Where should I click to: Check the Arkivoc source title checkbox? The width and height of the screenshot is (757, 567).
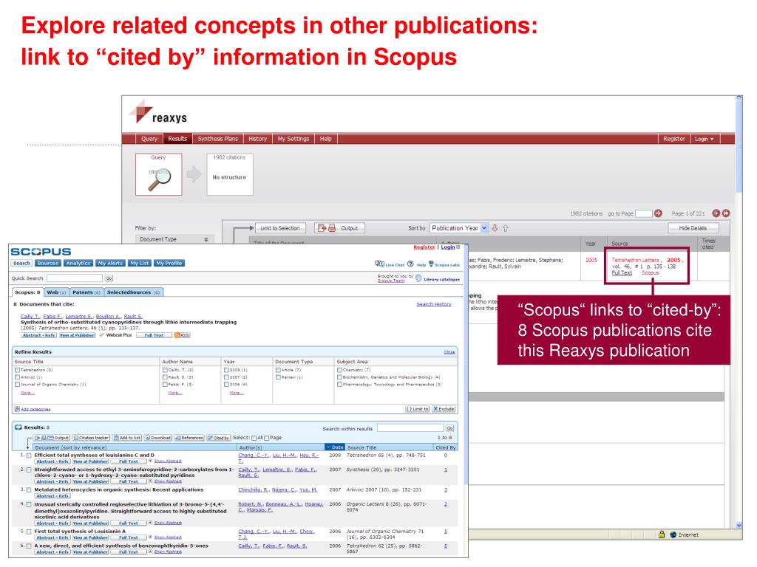tap(18, 377)
